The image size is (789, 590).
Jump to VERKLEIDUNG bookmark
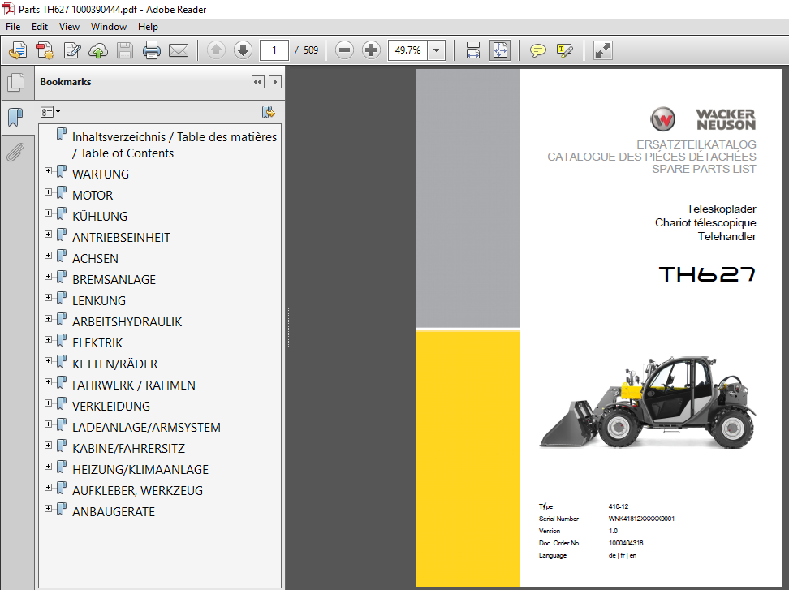(111, 407)
